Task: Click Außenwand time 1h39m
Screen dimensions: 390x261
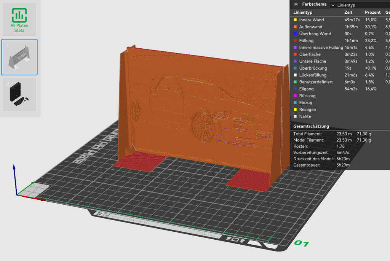Action: tap(351, 27)
